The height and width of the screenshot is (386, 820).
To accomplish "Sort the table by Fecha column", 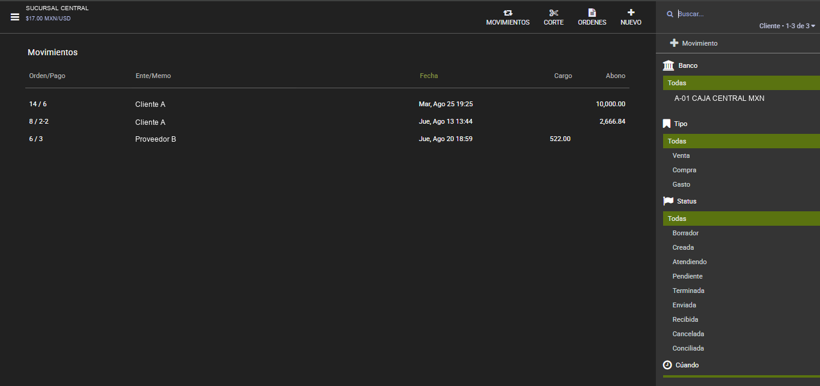I will click(x=429, y=76).
